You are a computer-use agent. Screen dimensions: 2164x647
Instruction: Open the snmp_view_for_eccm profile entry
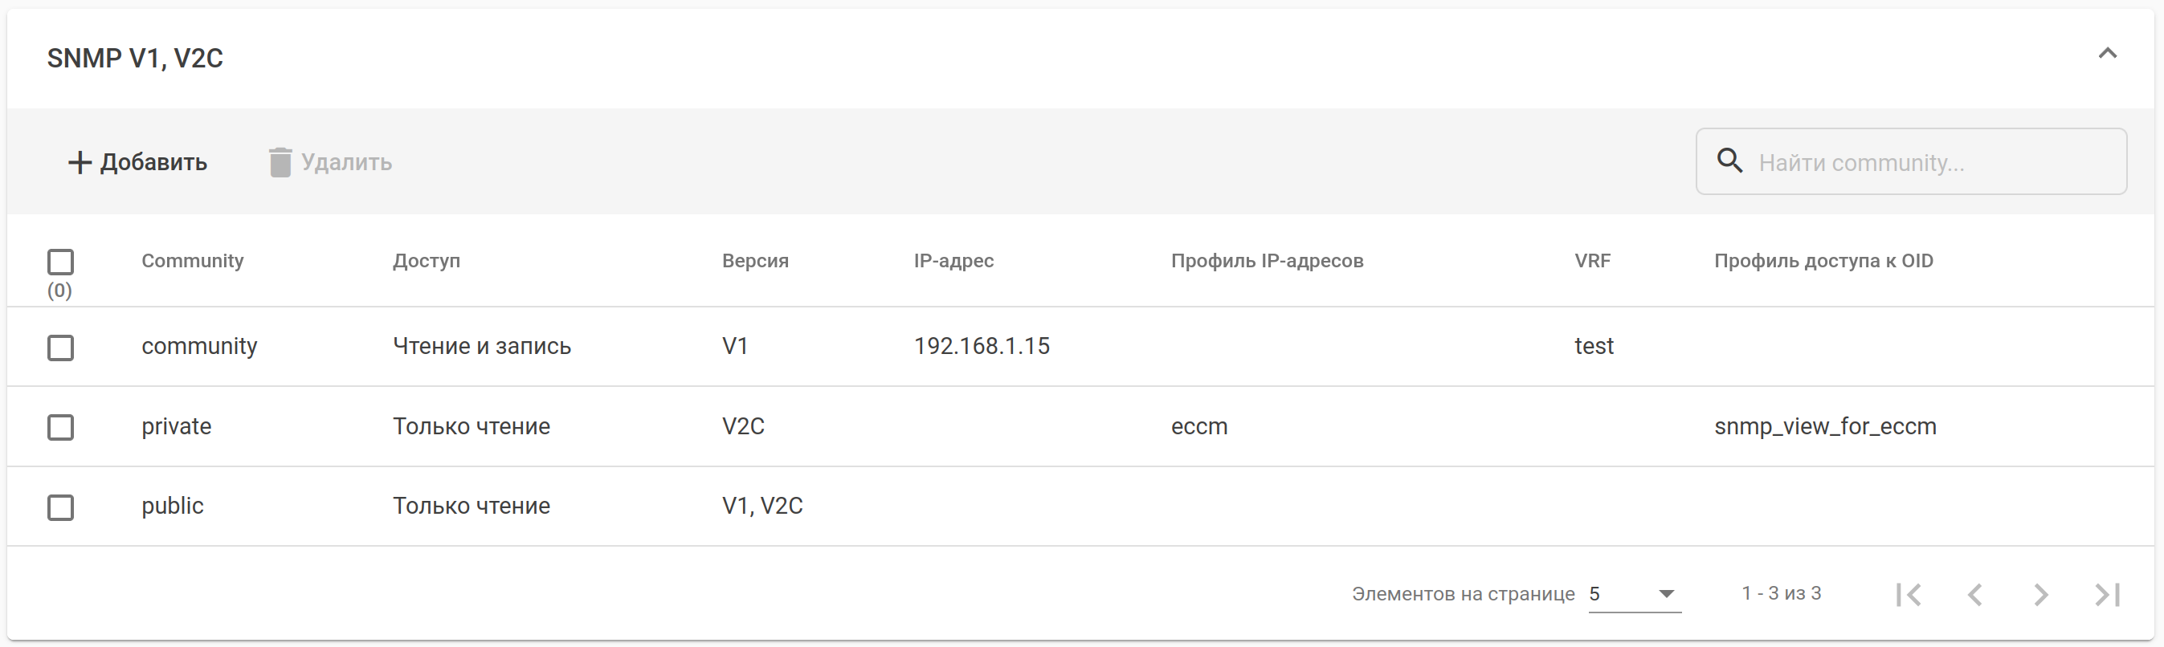click(1824, 426)
